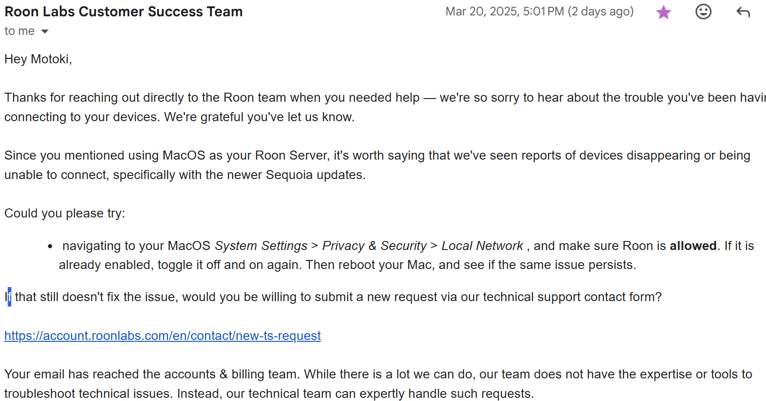766x401 pixels.
Task: Click sender name Roon Labs Customer Success Team
Action: pyautogui.click(x=124, y=12)
